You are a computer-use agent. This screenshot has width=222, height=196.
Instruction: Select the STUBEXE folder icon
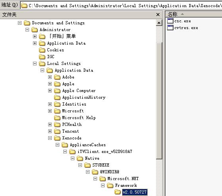(88, 165)
